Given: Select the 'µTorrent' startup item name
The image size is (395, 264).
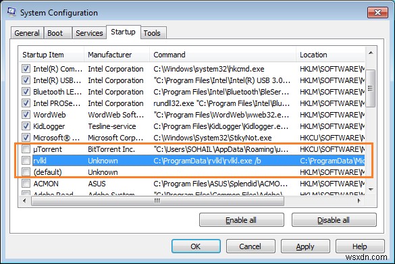Looking at the screenshot, I should 47,149.
